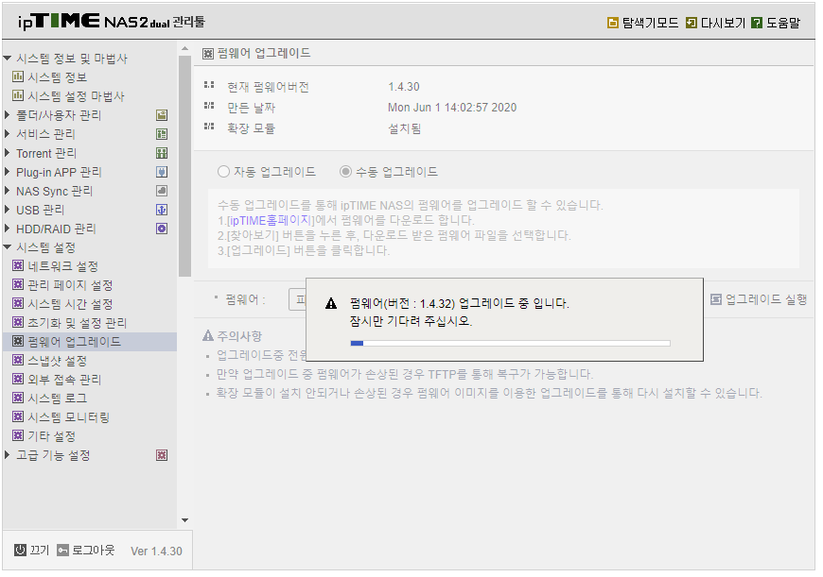
Task: Expand 고급 기능 설정 tree arrow
Action: [x=7, y=454]
